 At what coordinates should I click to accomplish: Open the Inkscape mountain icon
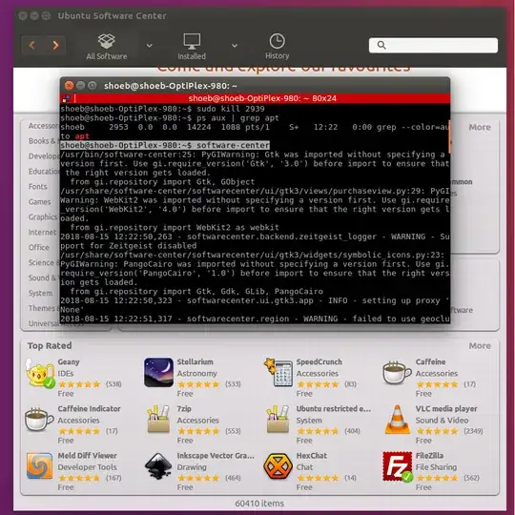click(158, 465)
